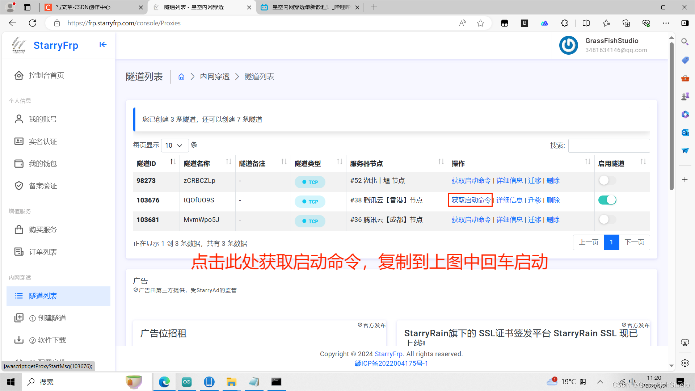The image size is (695, 391).
Task: Disable tunnel tQOfUO9S toggle switch
Action: point(607,200)
